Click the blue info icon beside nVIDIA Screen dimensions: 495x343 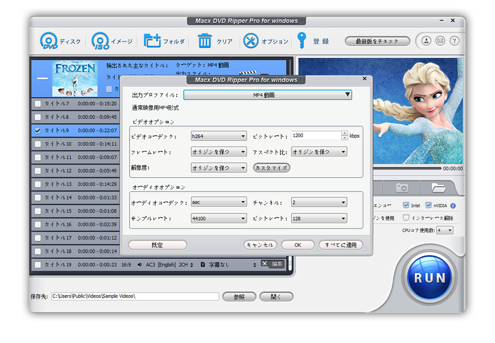click(x=453, y=206)
